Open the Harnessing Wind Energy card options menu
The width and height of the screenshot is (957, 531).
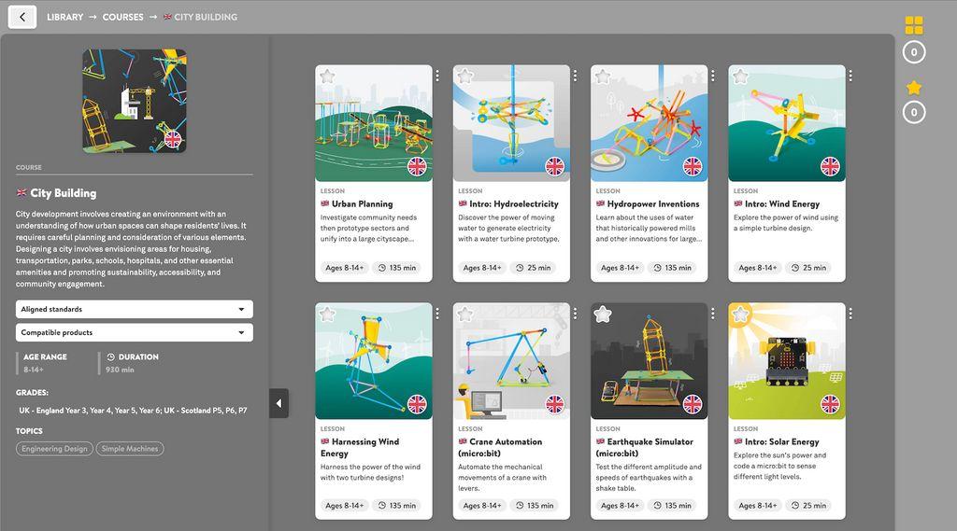[x=437, y=314]
